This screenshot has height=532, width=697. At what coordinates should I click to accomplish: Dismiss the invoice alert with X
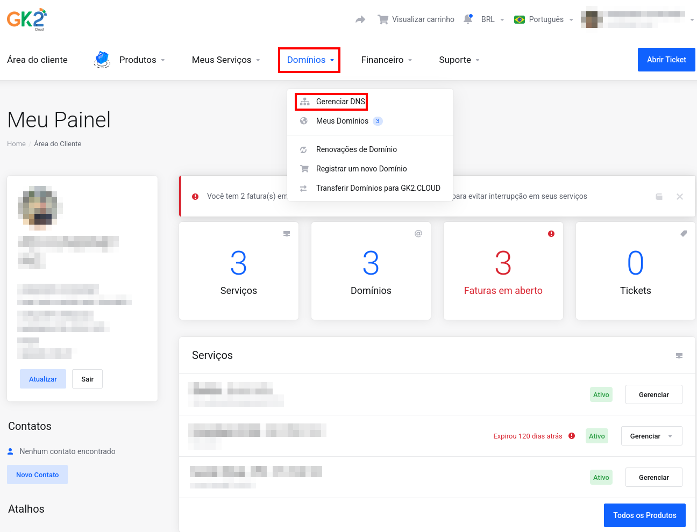(680, 197)
